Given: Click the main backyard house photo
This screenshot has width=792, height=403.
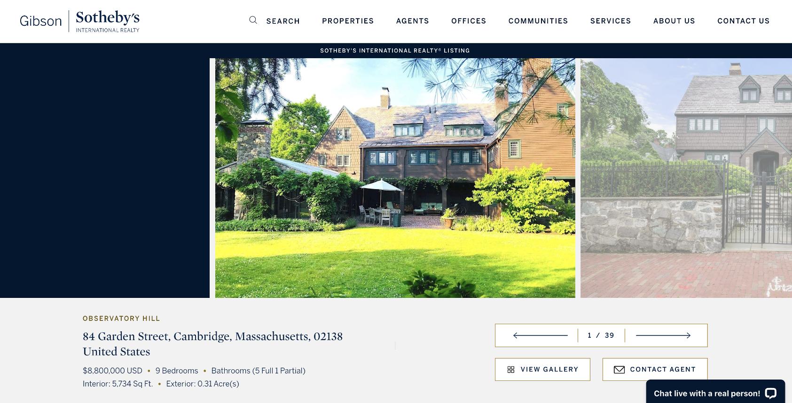Looking at the screenshot, I should point(395,178).
